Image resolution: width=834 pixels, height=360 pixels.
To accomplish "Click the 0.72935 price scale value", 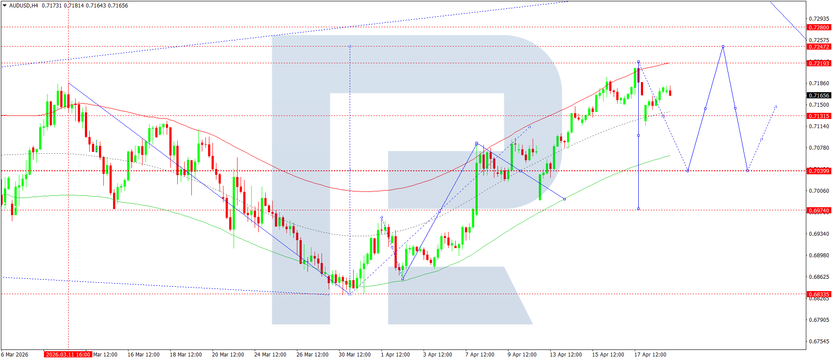I will point(819,18).
